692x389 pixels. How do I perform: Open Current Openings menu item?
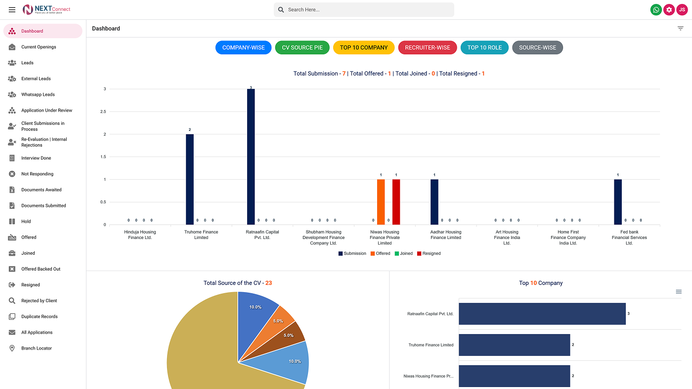click(43, 47)
